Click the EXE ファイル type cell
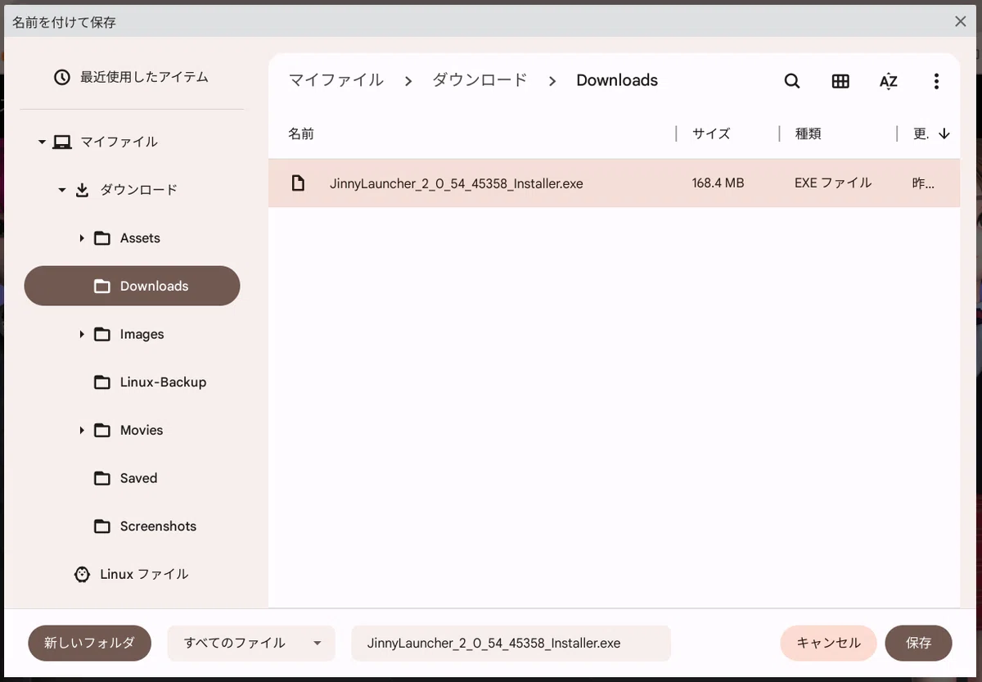Screen dimensions: 982x682 833,183
